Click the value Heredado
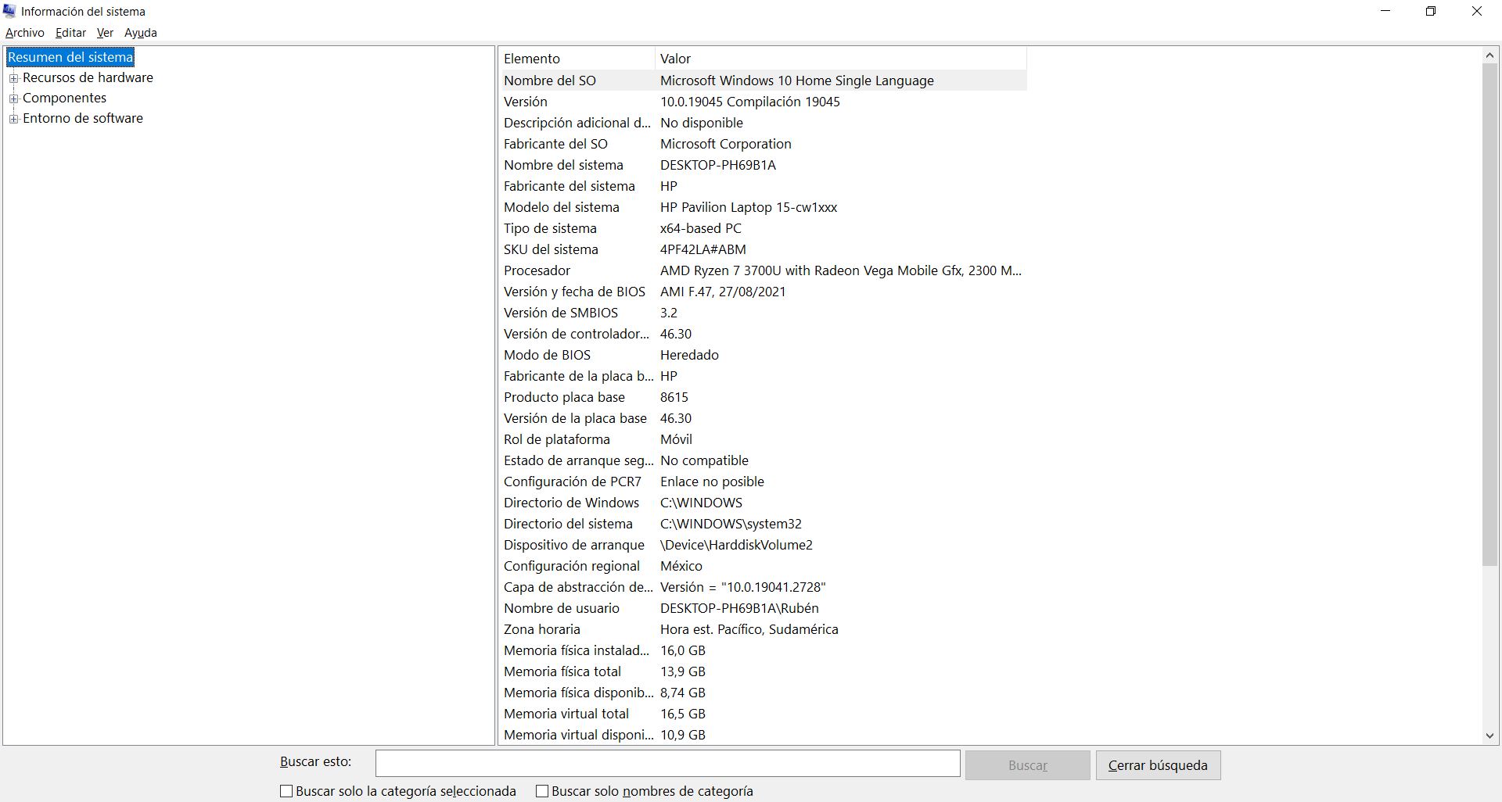The width and height of the screenshot is (1502, 802). point(689,355)
